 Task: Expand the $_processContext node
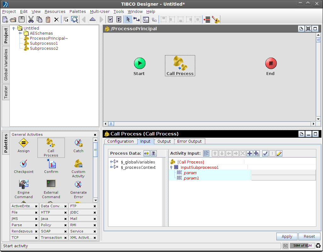click(111, 167)
